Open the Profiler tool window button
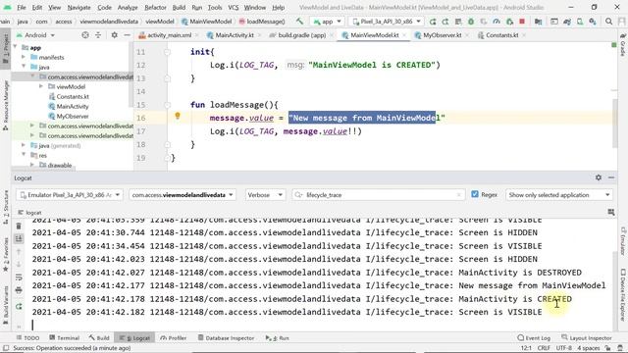The image size is (628, 353). [173, 337]
